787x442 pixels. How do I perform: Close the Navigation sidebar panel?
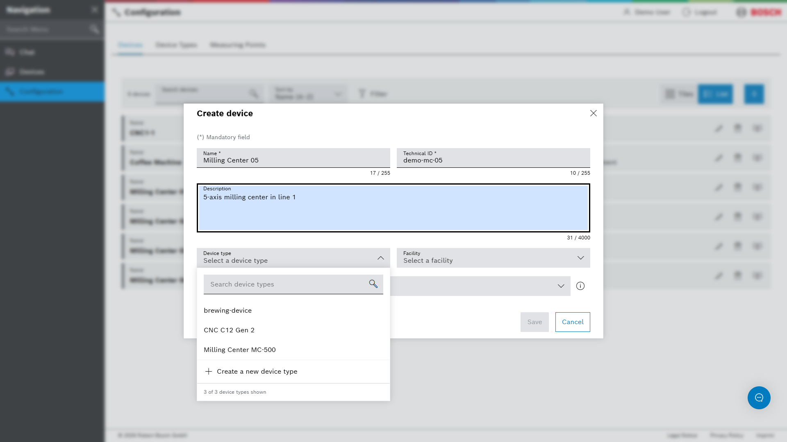click(95, 9)
